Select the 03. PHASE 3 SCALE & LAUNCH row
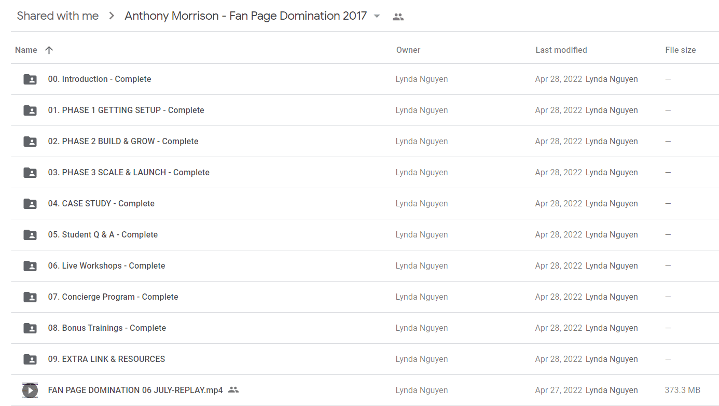 [365, 173]
